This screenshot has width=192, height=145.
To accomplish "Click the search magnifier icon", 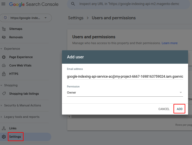I will pos(73,4).
